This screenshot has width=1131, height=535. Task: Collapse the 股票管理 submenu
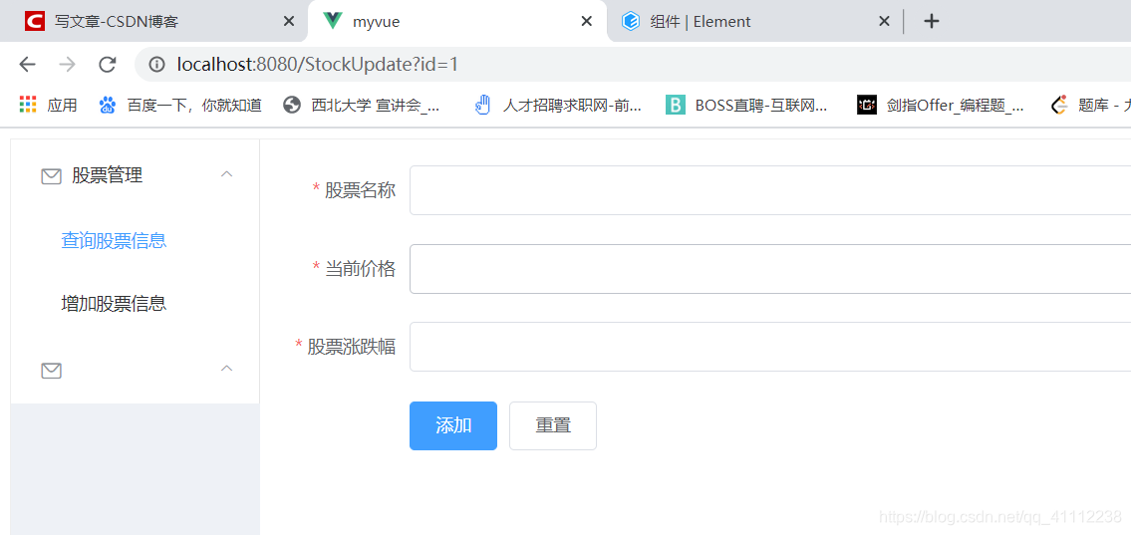tap(226, 173)
